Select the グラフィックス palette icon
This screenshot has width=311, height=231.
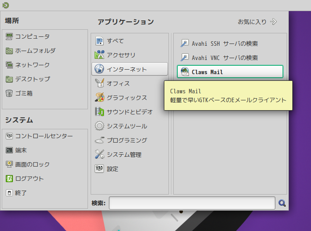point(100,97)
